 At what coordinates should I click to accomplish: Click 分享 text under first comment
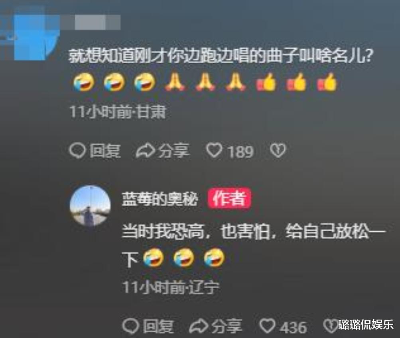pos(174,150)
